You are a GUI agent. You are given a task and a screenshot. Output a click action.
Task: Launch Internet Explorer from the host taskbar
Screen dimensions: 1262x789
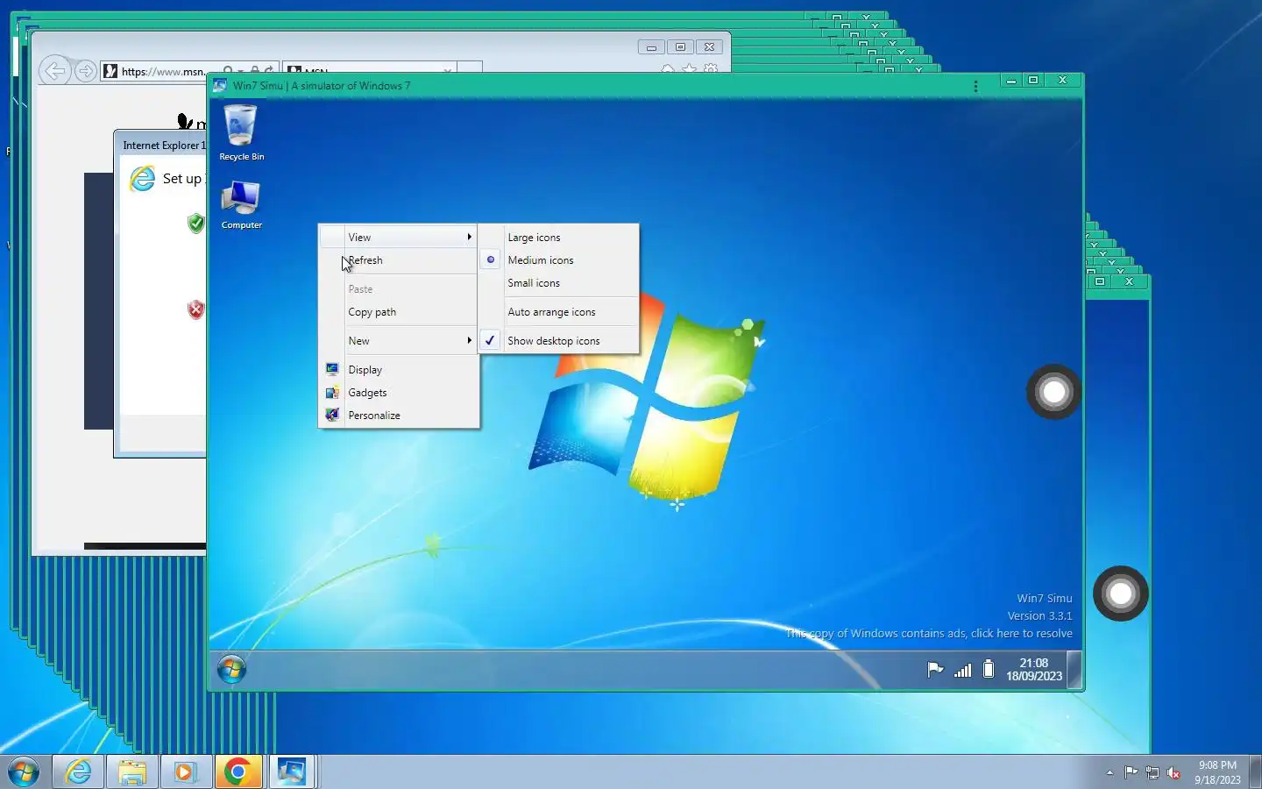(x=78, y=772)
